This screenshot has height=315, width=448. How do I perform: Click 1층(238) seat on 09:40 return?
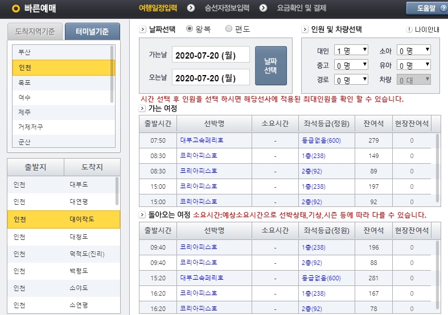point(314,247)
